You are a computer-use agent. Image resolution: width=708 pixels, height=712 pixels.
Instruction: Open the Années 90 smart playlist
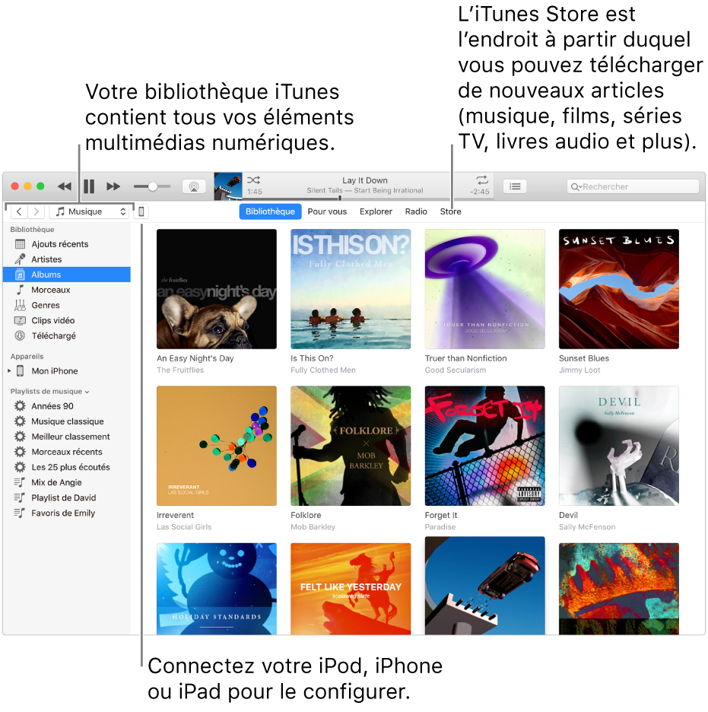click(x=67, y=406)
